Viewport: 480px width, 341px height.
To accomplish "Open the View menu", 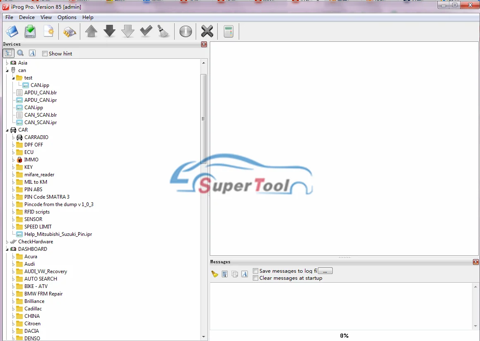I will 46,17.
